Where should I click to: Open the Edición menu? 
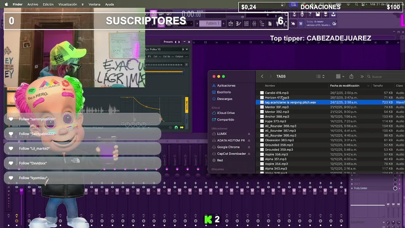coord(48,4)
